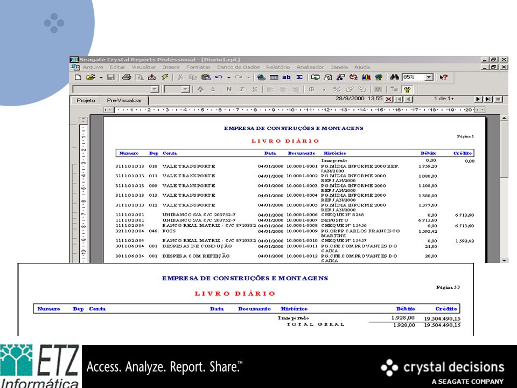Viewport: 517px width, 388px height.
Task: Click the Insert Chart icon
Action: tap(366, 77)
